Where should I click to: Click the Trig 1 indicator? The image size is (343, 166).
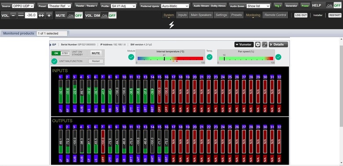coord(278,6)
